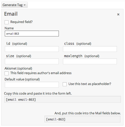The image size is (125, 127).
Task: Click the Name field label
Action: point(9,28)
